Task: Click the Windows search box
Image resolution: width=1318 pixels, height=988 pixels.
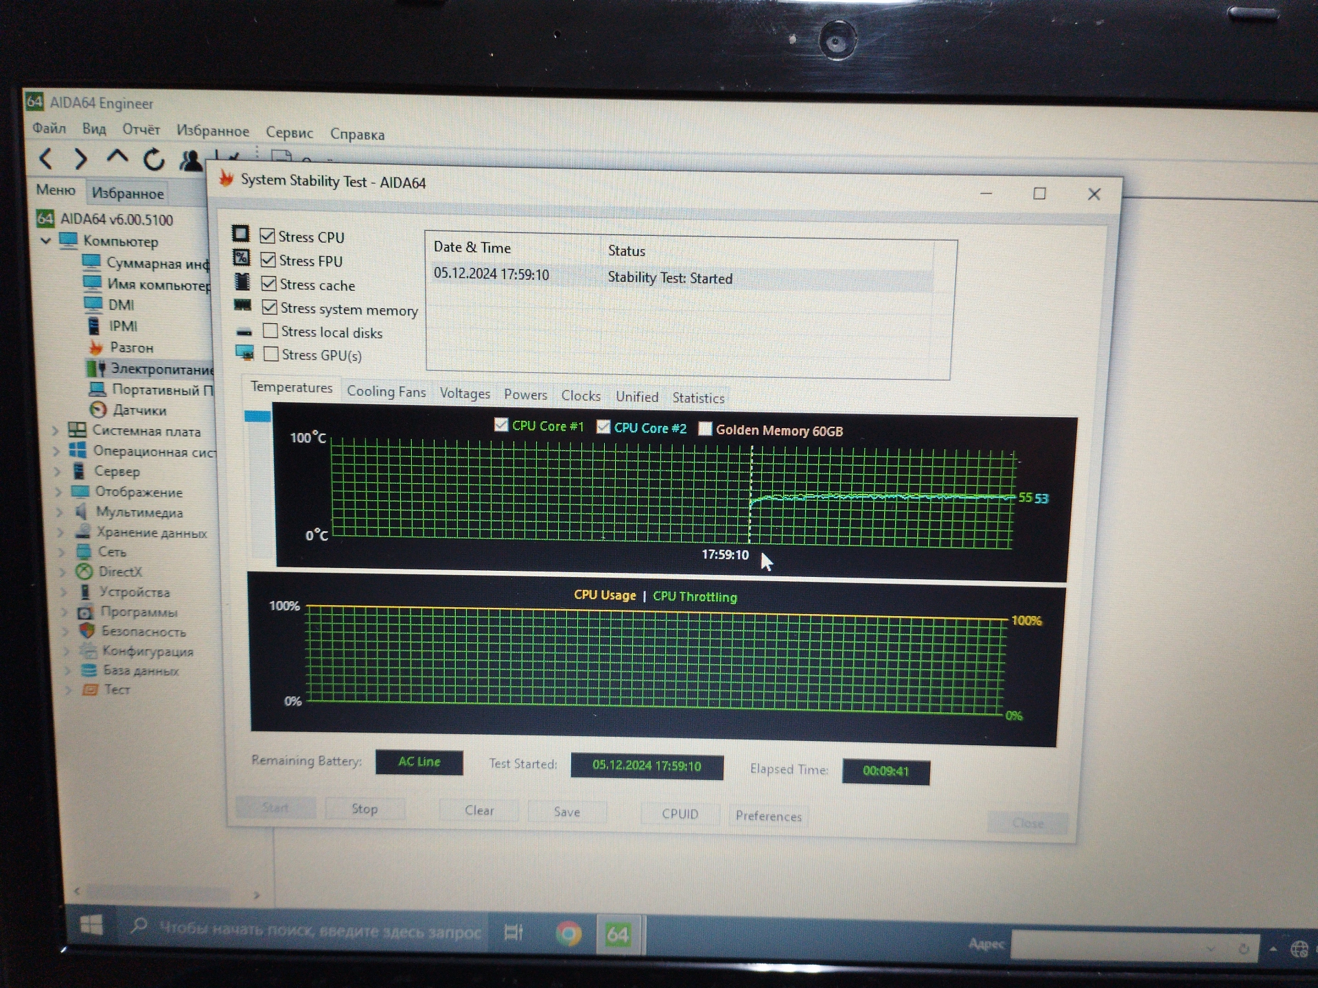Action: [303, 929]
